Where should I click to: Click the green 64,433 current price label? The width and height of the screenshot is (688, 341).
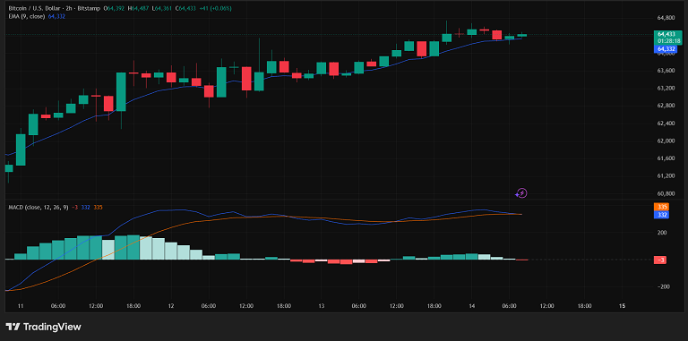coord(667,34)
